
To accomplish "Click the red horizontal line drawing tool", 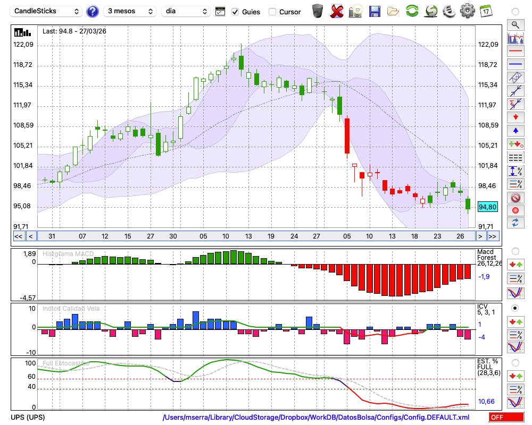I will [515, 52].
